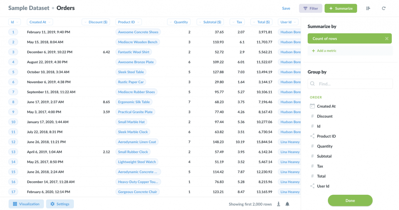Click the Product ID connection icon
Screen dimensions: 399x210
(x=312, y=136)
